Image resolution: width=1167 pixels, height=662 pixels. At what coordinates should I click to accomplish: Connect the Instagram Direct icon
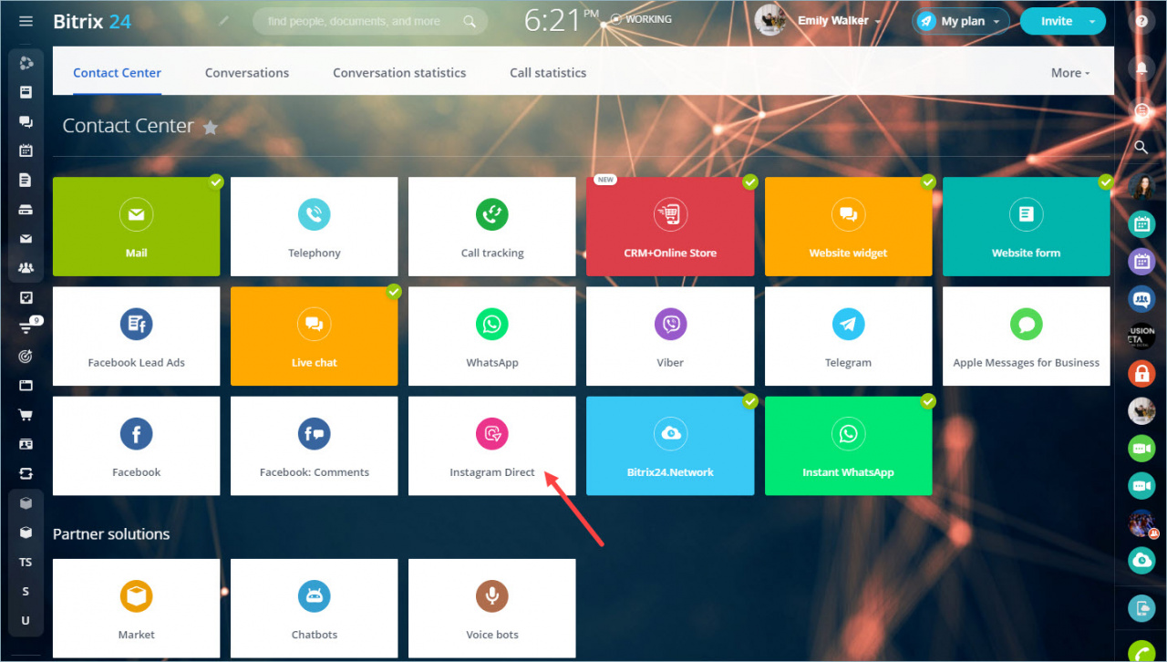tap(492, 434)
